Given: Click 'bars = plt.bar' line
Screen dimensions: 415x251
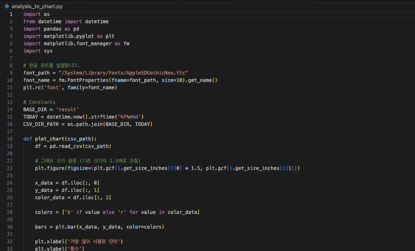Looking at the screenshot, I should (99, 227).
